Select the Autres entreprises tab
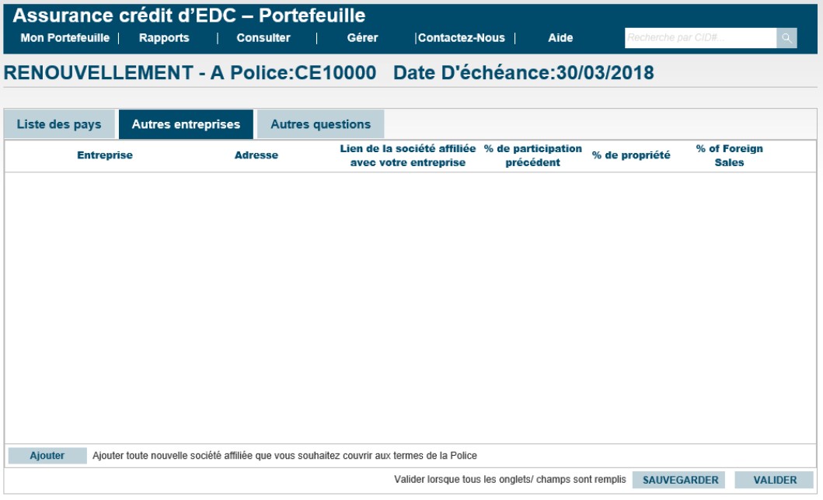The height and width of the screenshot is (500, 823). pos(186,124)
